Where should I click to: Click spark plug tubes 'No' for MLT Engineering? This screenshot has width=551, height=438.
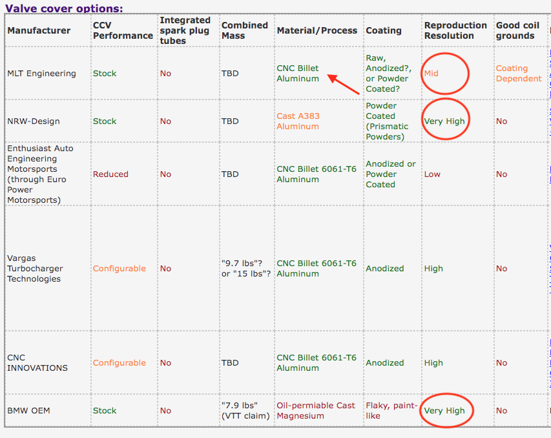165,74
